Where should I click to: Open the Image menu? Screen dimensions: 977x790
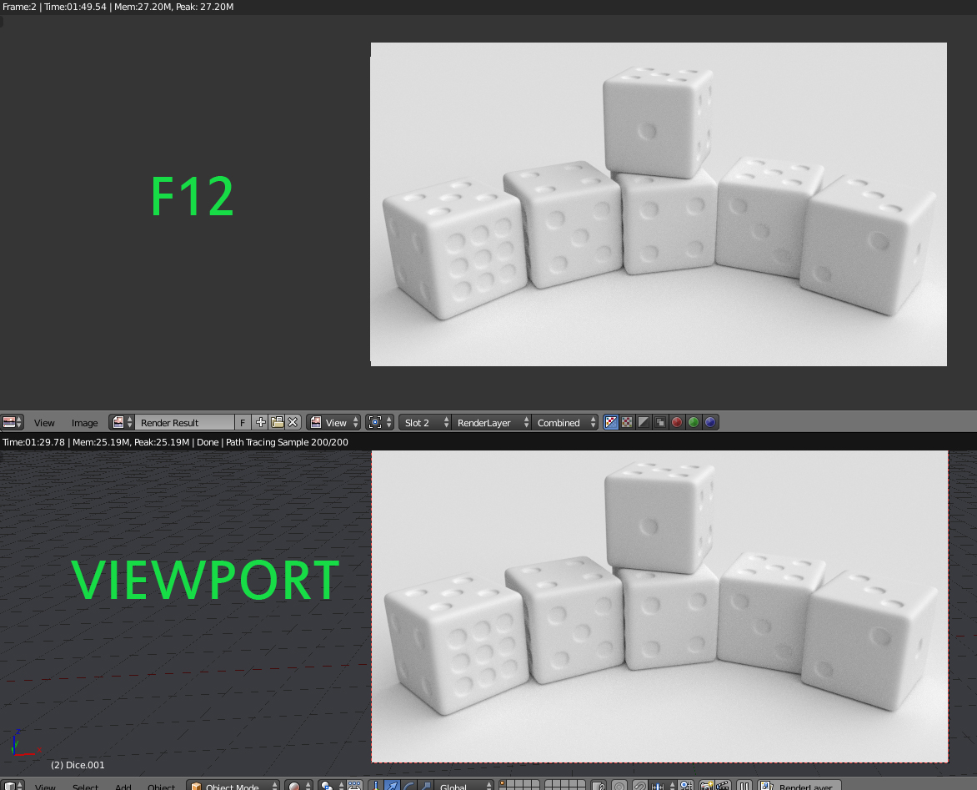(x=85, y=423)
